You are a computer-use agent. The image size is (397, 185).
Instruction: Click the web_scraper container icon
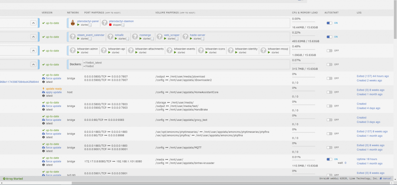click(160, 37)
